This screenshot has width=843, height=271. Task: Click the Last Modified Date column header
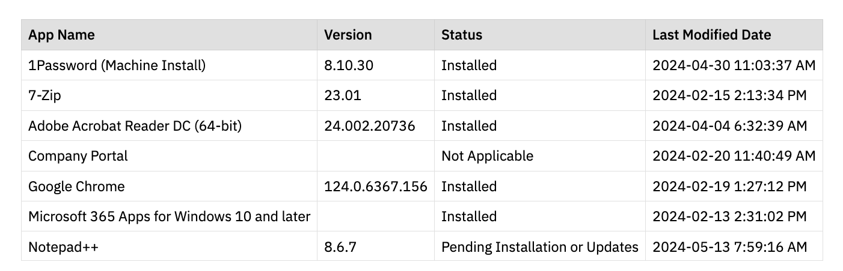click(x=711, y=35)
